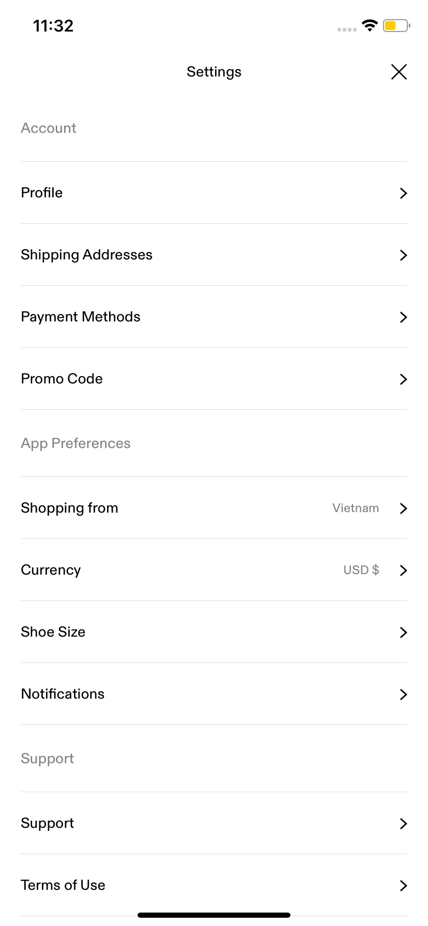Tap the chevron arrow beside Promo Code

[404, 379]
